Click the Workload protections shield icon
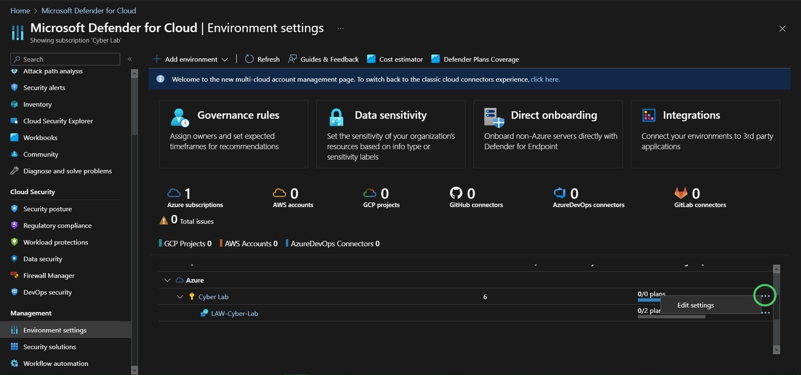 15,242
